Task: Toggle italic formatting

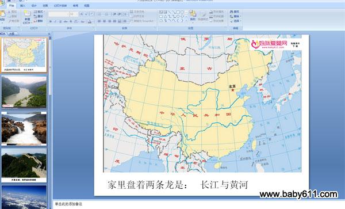Action: pyautogui.click(x=55, y=21)
